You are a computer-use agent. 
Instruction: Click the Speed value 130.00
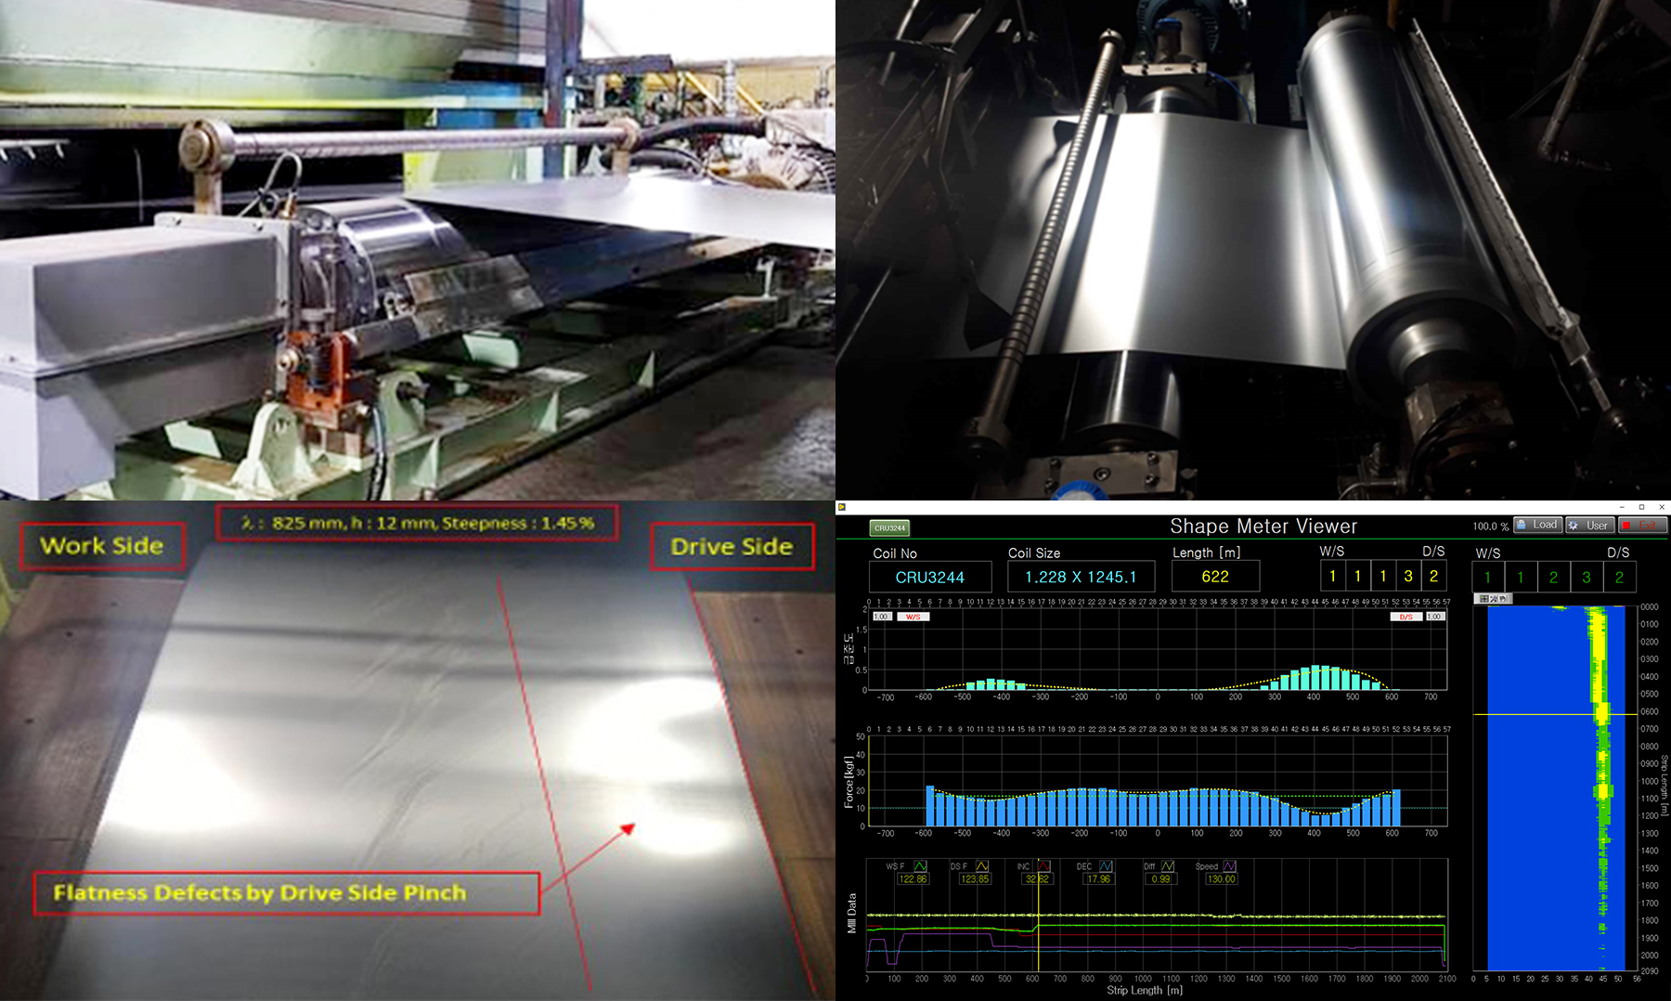pos(1222,878)
